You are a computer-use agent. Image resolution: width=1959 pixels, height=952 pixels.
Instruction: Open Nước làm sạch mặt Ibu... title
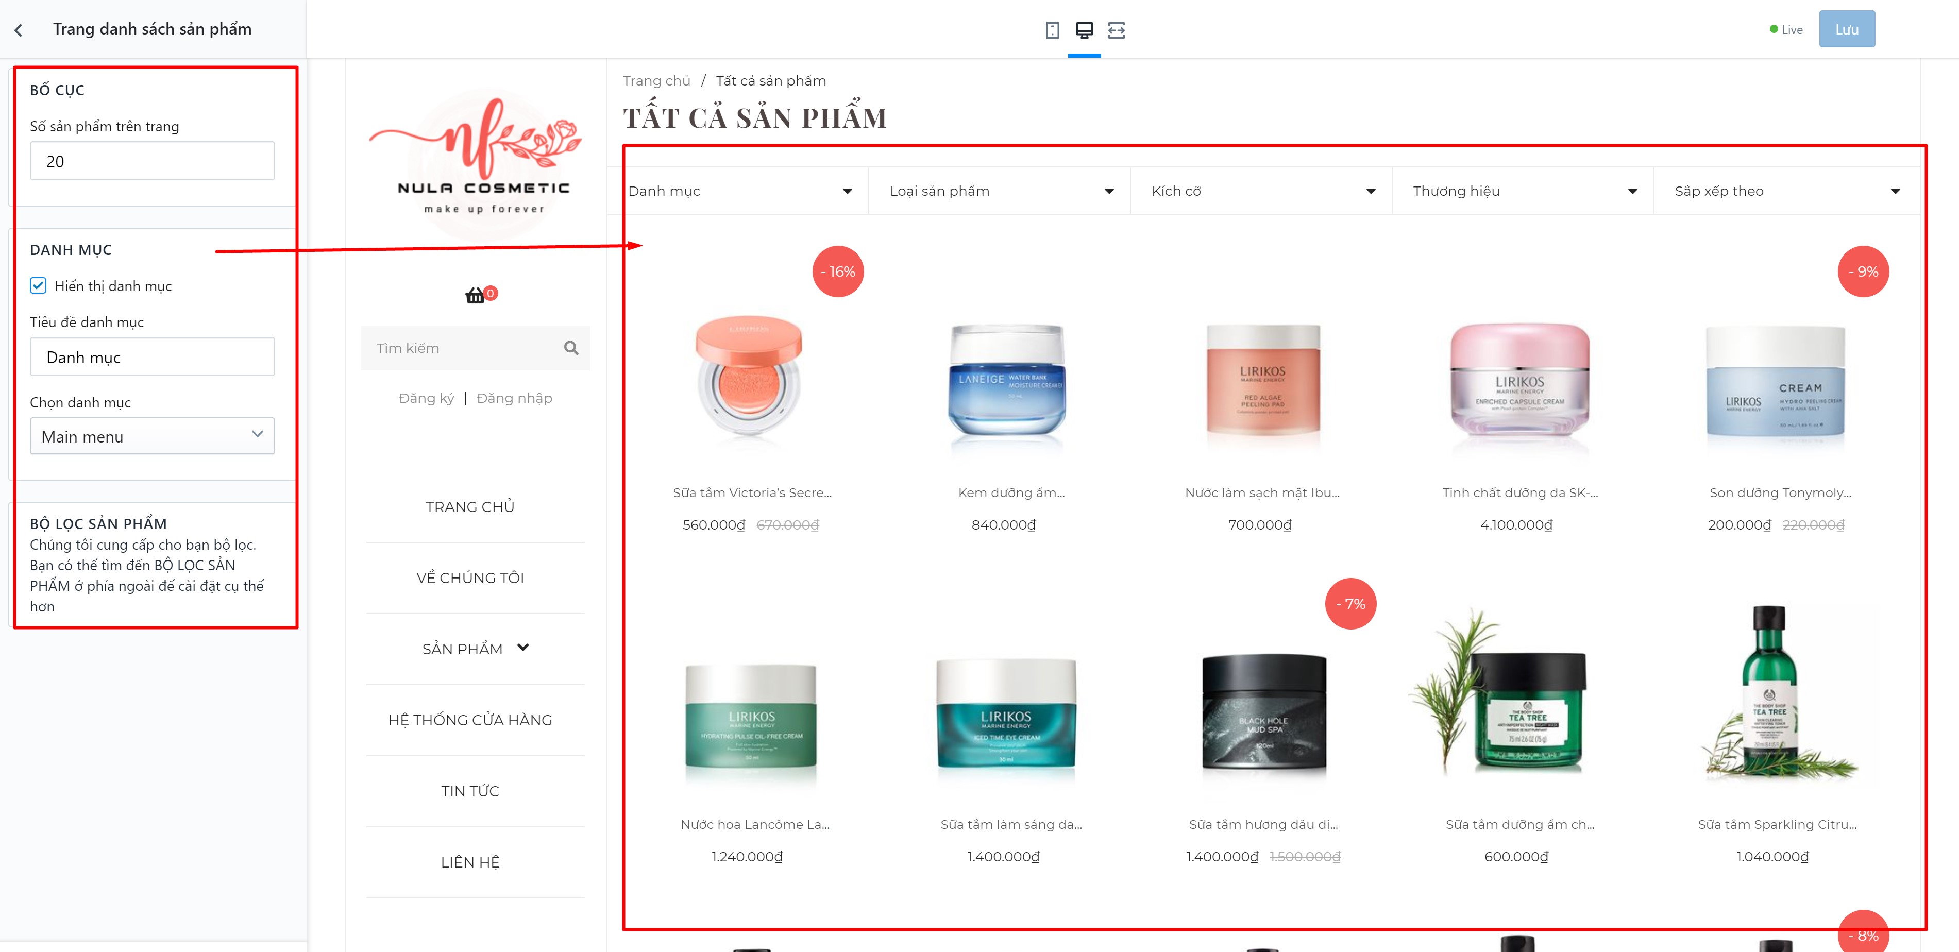click(x=1262, y=492)
